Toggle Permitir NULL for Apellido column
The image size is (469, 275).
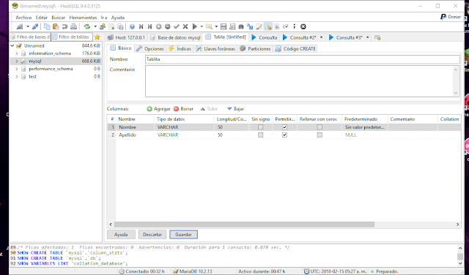[284, 135]
